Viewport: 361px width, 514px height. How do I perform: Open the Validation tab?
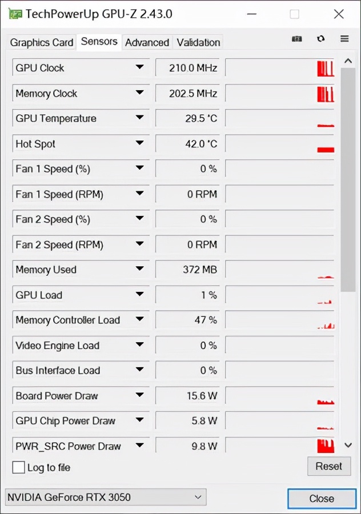tap(198, 42)
